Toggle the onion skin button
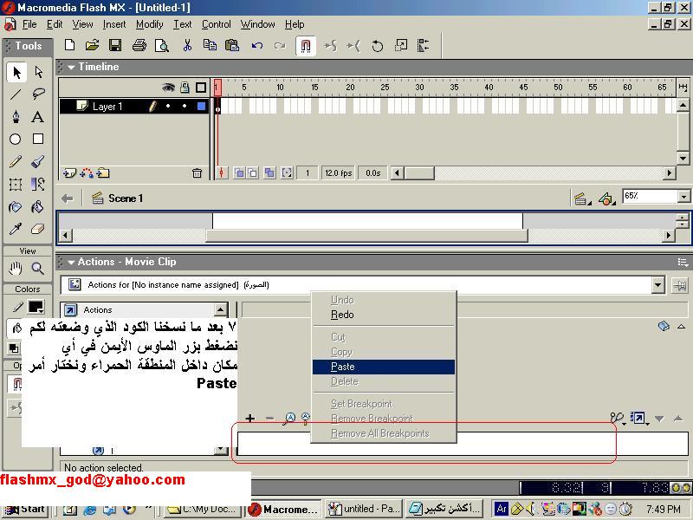Image resolution: width=693 pixels, height=520 pixels. 239,172
